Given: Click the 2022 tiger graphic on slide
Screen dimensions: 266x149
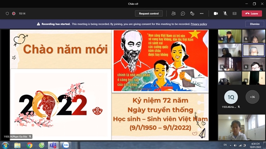Looking at the screenshot, I should click(x=53, y=105).
